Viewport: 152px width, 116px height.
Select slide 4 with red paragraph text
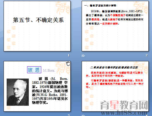click(x=115, y=86)
